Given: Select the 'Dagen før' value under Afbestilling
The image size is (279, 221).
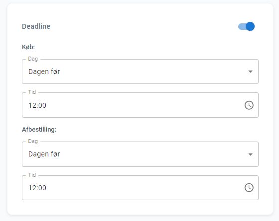Looking at the screenshot, I should [44, 154].
